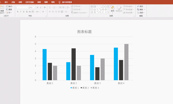Open the 幻灯片放映 (Slide Show) tab
173x104 pixels.
pyautogui.click(x=30, y=2)
